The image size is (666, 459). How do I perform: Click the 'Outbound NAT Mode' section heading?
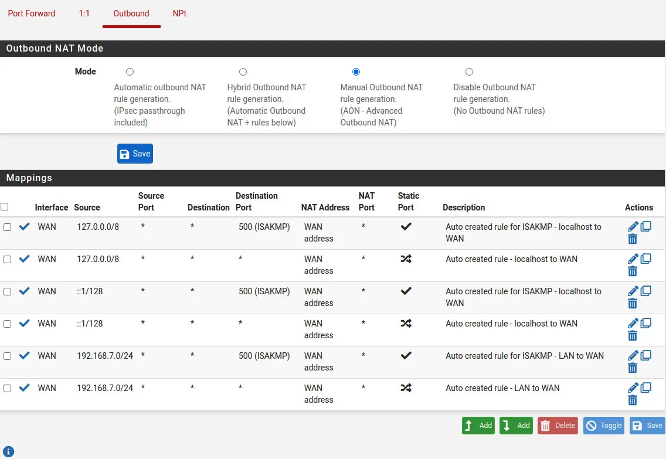pos(55,49)
